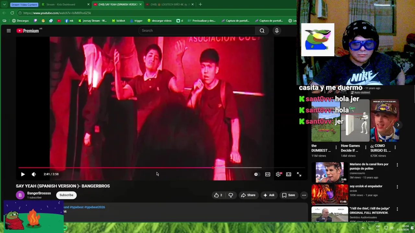Screen dimensions: 415x233
Task: Open How Games Decide If video thumbnail
Action: (x=355, y=121)
